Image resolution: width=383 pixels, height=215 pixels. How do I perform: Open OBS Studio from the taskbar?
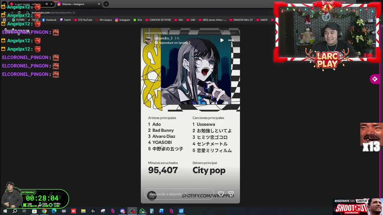132,211
